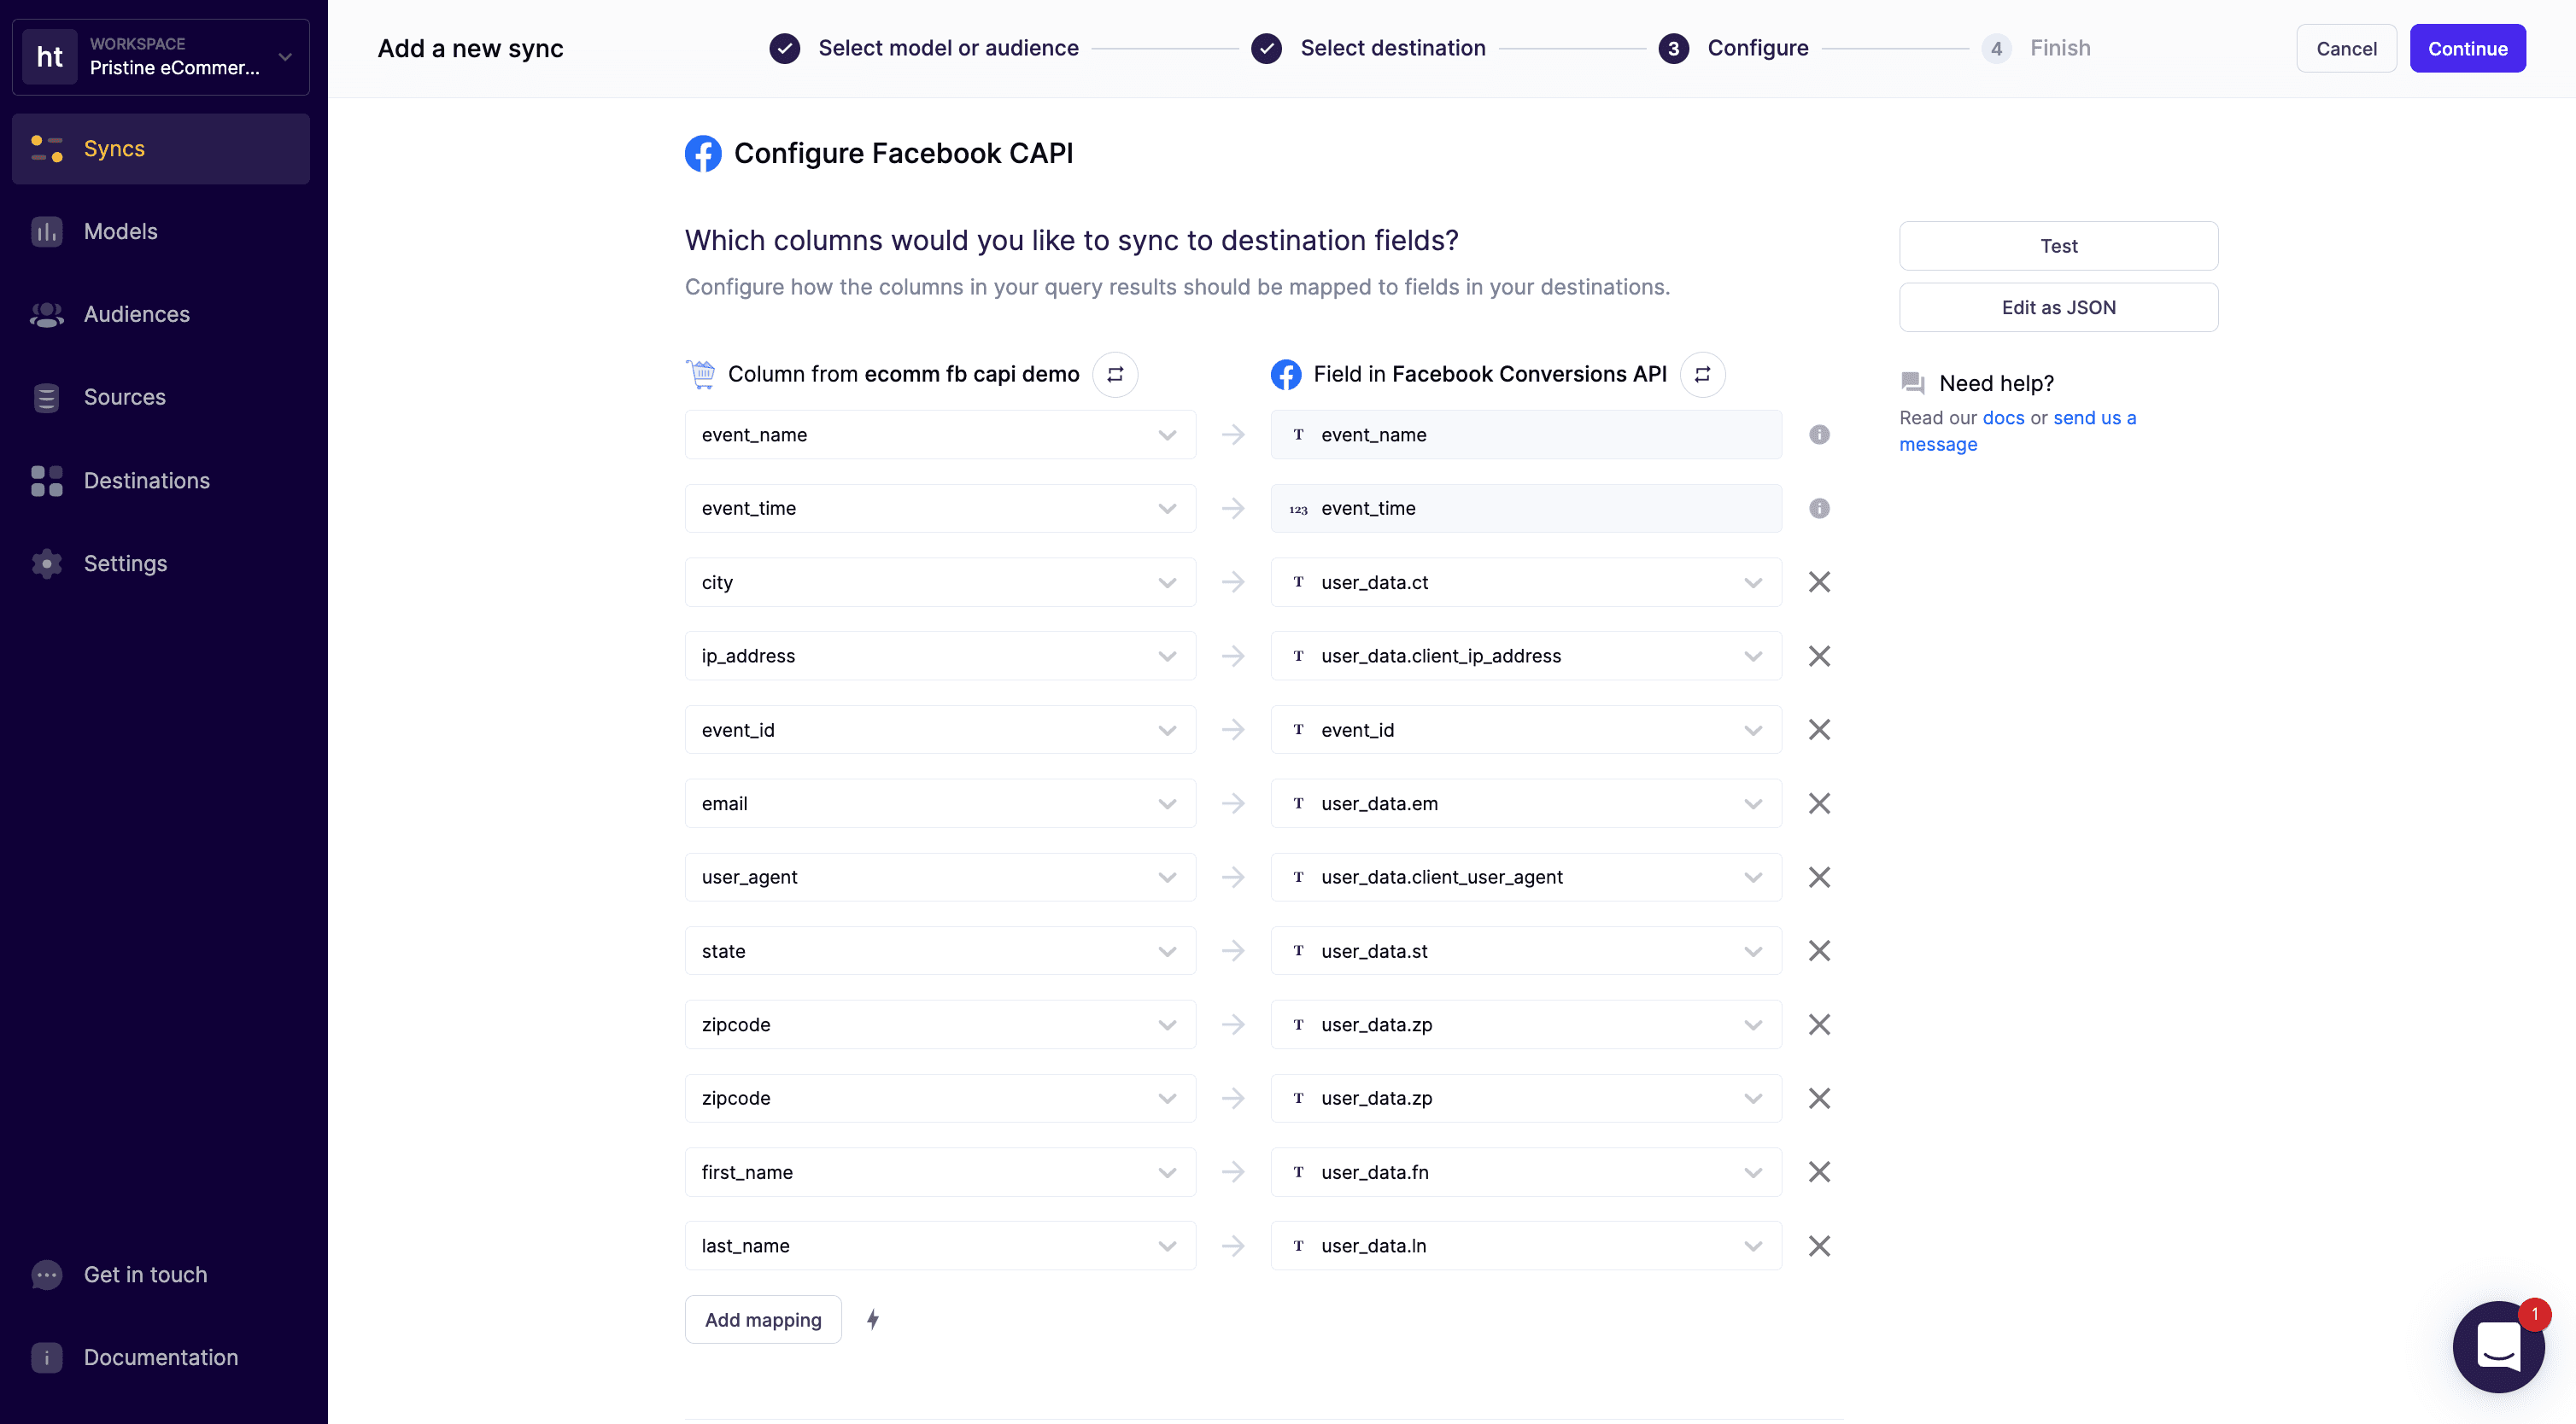This screenshot has width=2576, height=1424.
Task: Click the Add mapping button
Action: click(762, 1319)
